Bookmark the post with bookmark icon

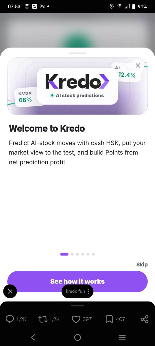tap(109, 319)
